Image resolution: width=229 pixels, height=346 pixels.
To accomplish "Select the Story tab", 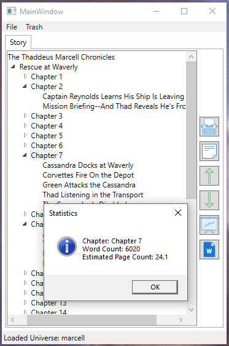I will [18, 42].
